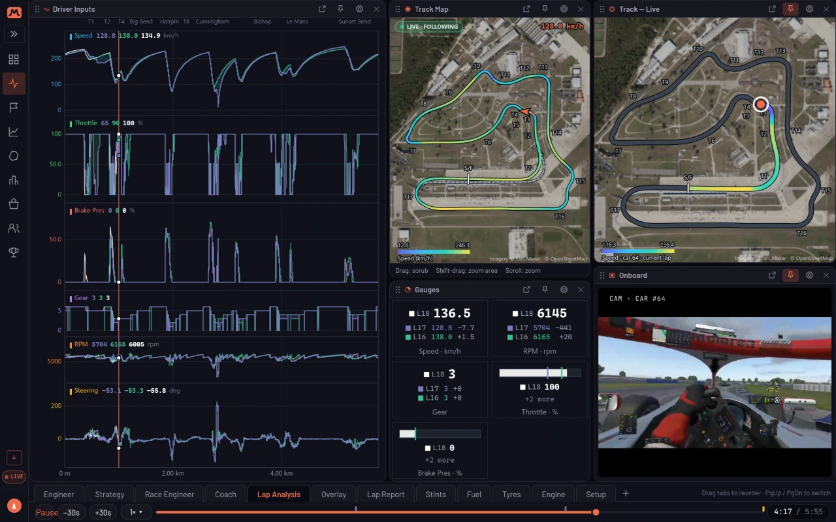Open the user avatar at the sidebar bottom
Viewport: 836px width, 522px height.
tap(14, 506)
